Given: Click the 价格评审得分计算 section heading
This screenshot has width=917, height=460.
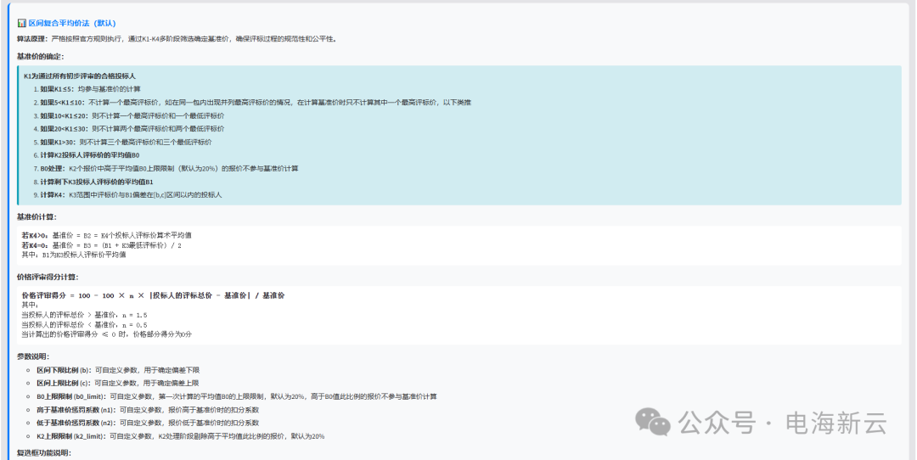Looking at the screenshot, I should pyautogui.click(x=46, y=277).
